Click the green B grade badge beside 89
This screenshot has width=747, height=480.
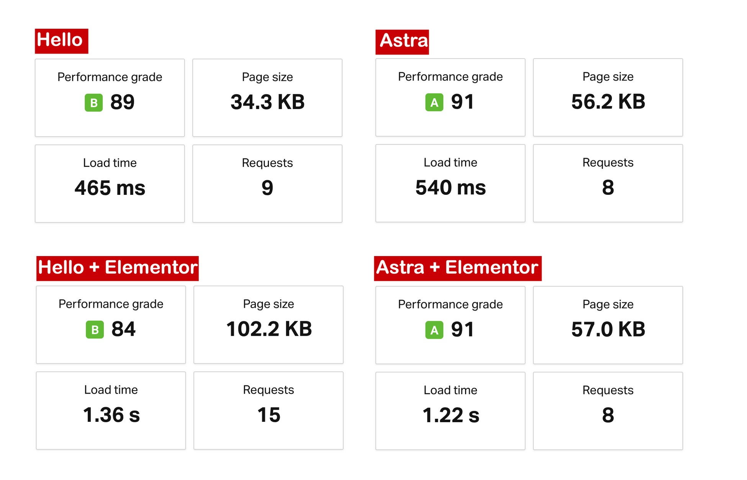[93, 103]
